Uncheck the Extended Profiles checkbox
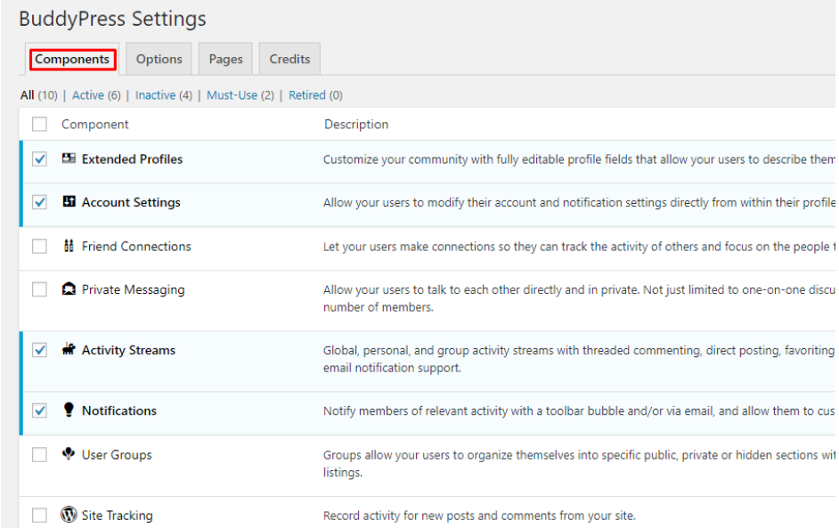This screenshot has width=839, height=528. pos(39,159)
